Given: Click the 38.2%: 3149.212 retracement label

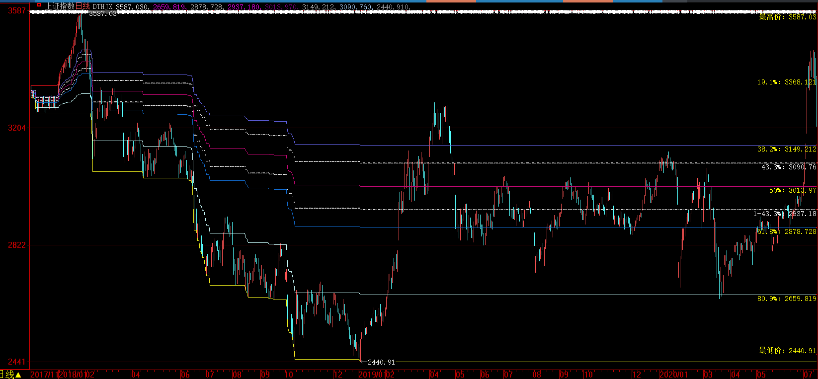Looking at the screenshot, I should point(787,149).
